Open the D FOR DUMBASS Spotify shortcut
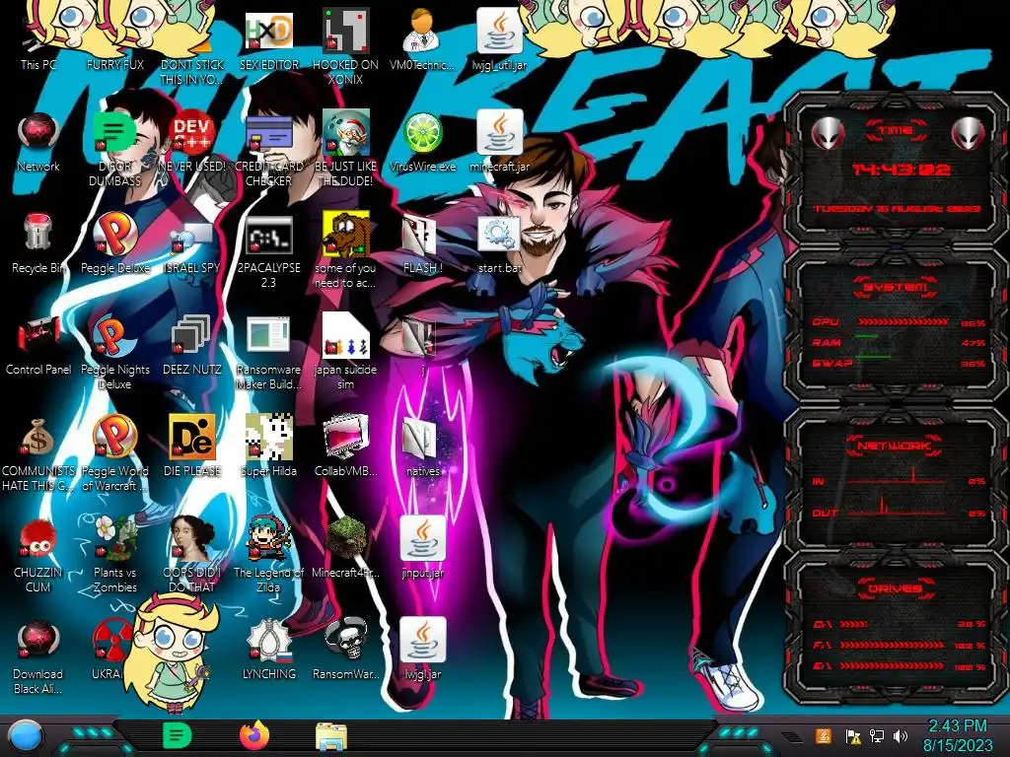This screenshot has height=757, width=1010. [115, 150]
